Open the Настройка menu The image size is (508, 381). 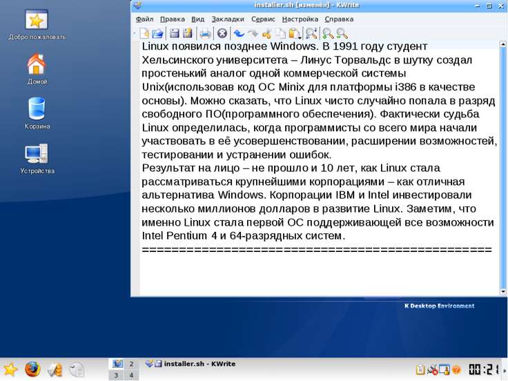[x=300, y=19]
